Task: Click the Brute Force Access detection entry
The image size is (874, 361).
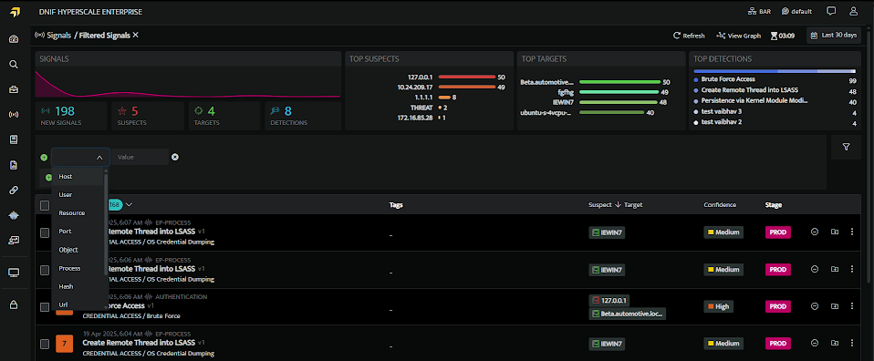Action: pos(728,79)
